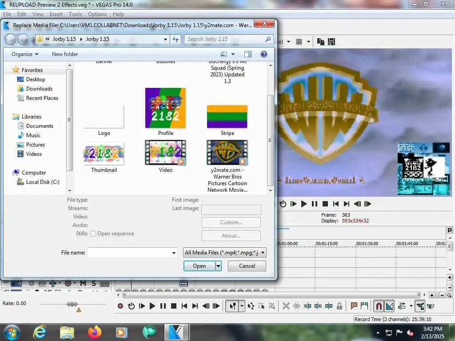Toggle Enable Snapping magnet button
The height and width of the screenshot is (341, 455).
(x=379, y=306)
